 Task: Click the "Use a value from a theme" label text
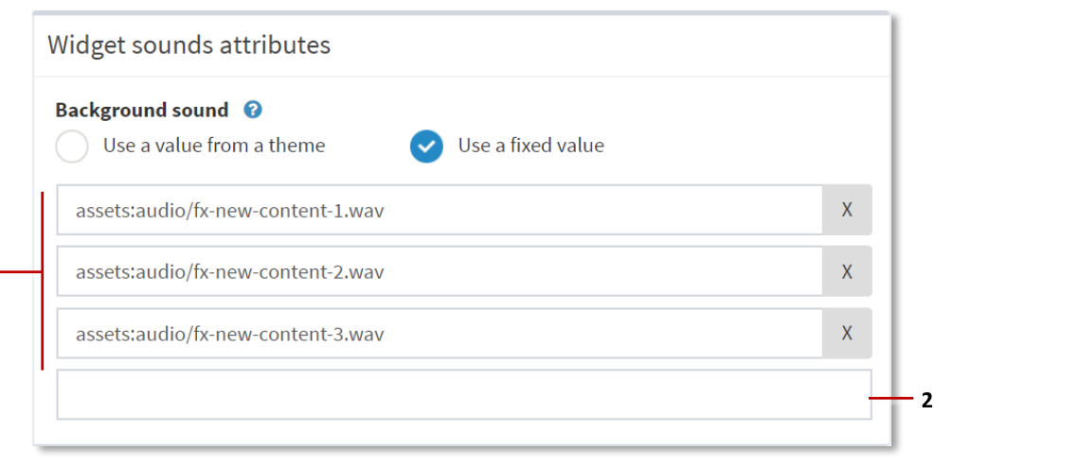pyautogui.click(x=214, y=146)
